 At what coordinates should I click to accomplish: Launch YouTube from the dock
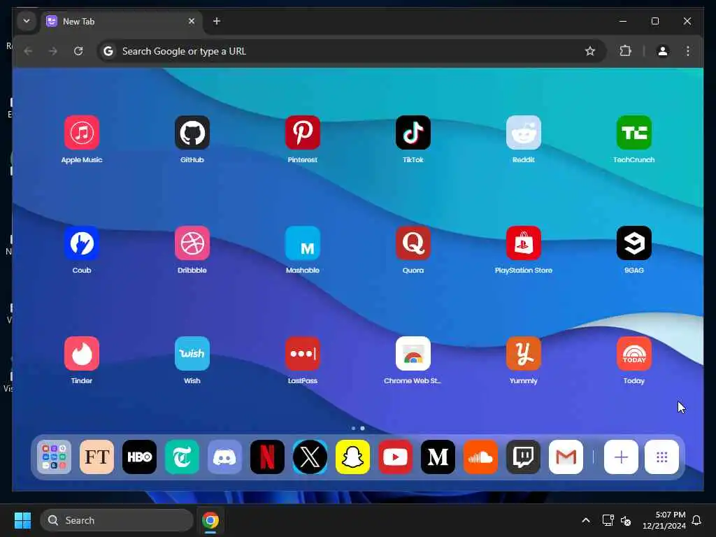(396, 457)
